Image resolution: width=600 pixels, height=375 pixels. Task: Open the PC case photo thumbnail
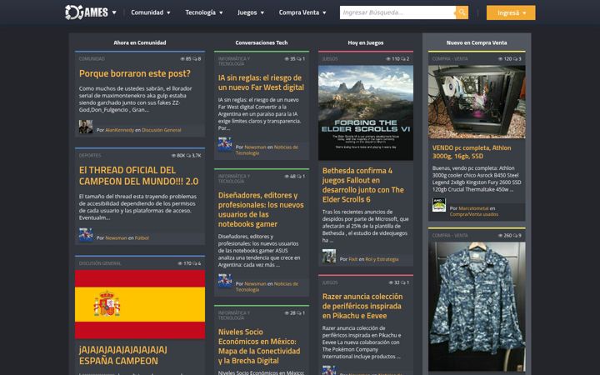click(x=477, y=102)
